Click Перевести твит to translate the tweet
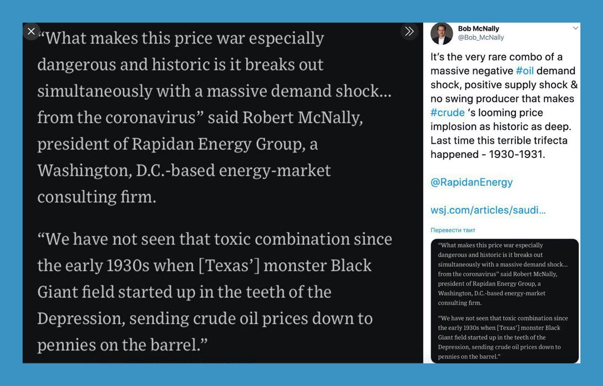The width and height of the screenshot is (603, 386). [453, 230]
